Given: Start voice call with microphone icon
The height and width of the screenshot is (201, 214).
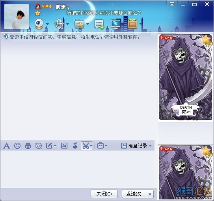Looking at the screenshot, I should (59, 24).
